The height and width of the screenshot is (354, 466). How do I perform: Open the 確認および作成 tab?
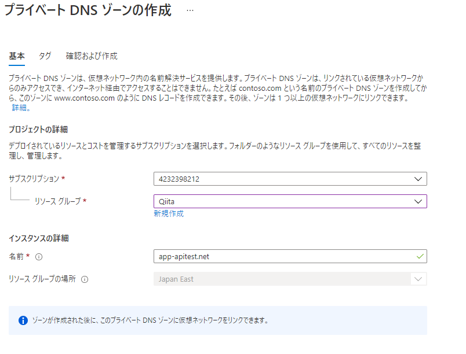point(92,56)
